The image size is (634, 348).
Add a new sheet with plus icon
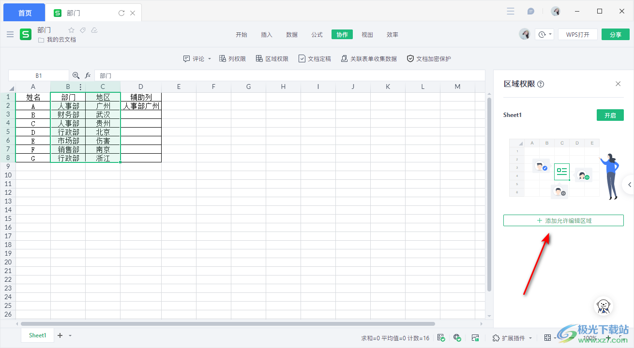tap(60, 335)
